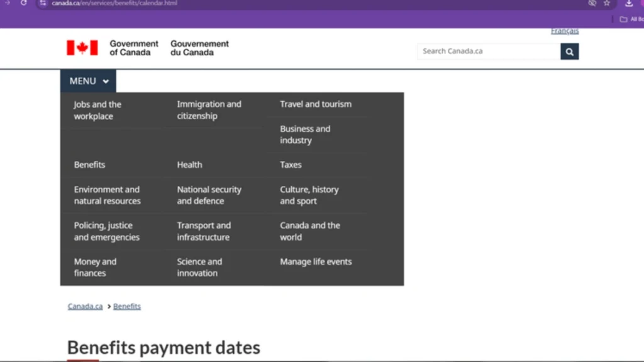Select Taxes from the menu

tap(291, 165)
